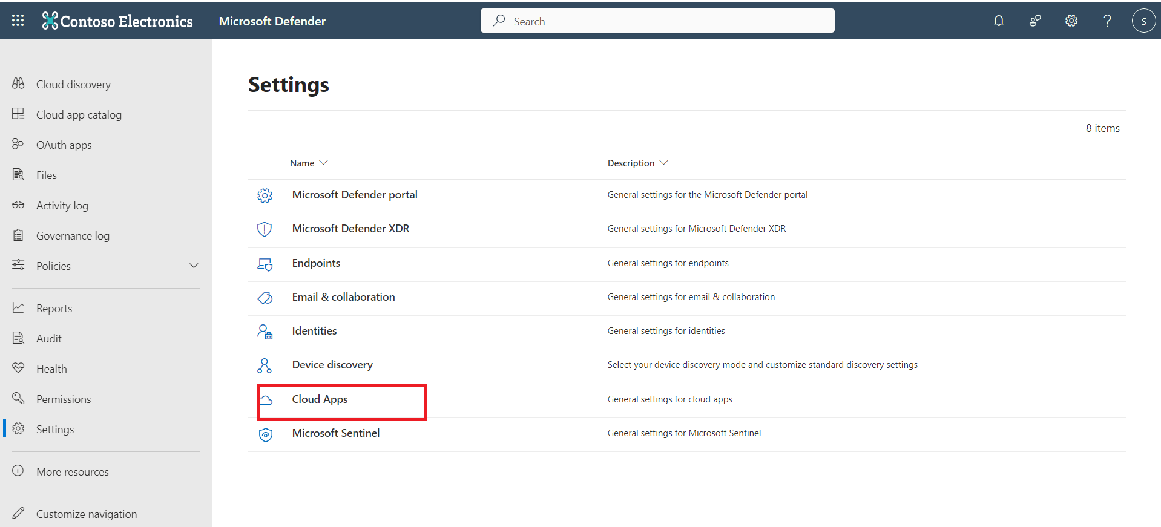Click Customize navigation
Image resolution: width=1161 pixels, height=527 pixels.
[x=87, y=514]
